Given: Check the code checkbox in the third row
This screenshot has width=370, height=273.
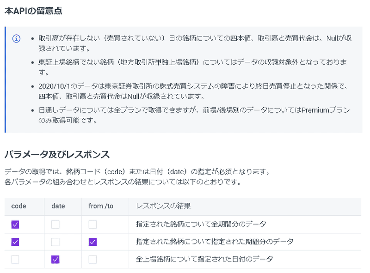Looking at the screenshot, I should 15,259.
